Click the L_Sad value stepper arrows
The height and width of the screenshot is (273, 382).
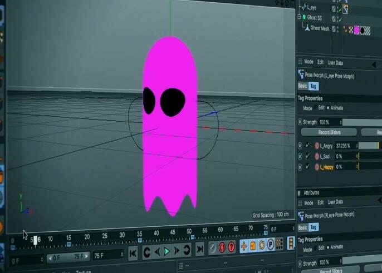click(356, 156)
